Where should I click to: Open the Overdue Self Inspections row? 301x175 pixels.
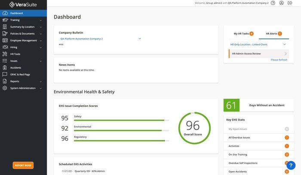coord(259,163)
